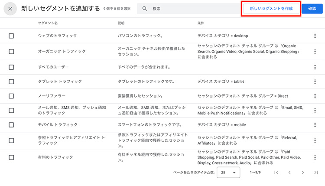Check the モバイル トラフィック segment
The image size is (325, 186).
point(11,125)
